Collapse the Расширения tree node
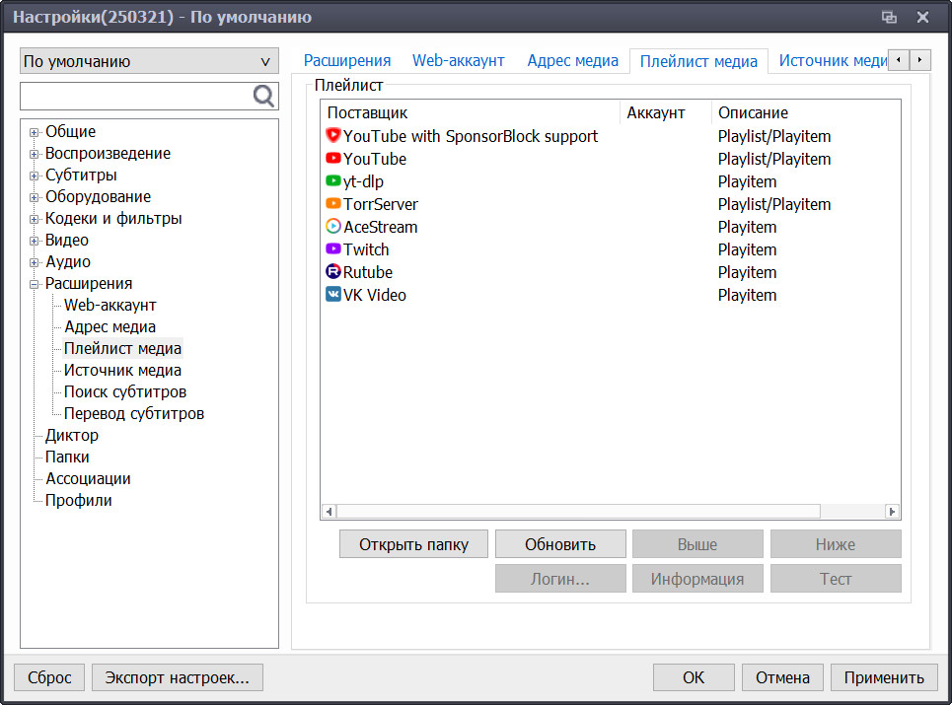Image resolution: width=952 pixels, height=705 pixels. click(34, 284)
